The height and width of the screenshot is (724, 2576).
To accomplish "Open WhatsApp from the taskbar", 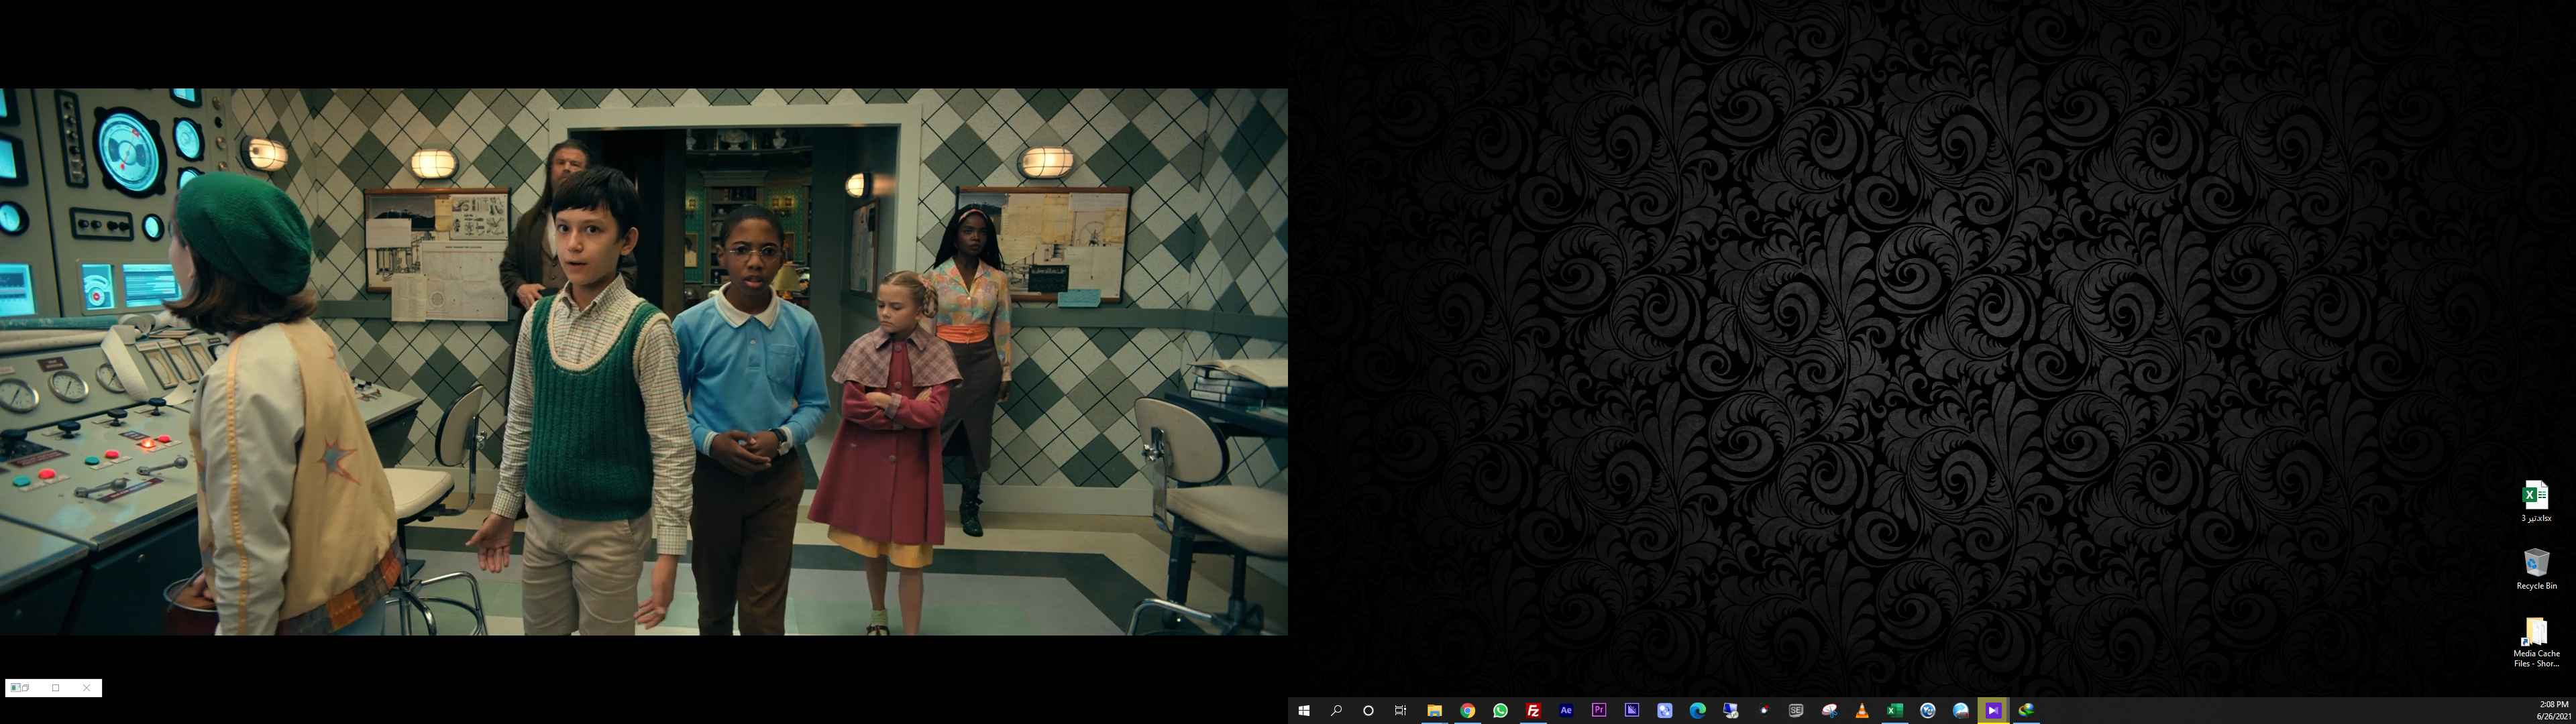I will coord(1500,710).
